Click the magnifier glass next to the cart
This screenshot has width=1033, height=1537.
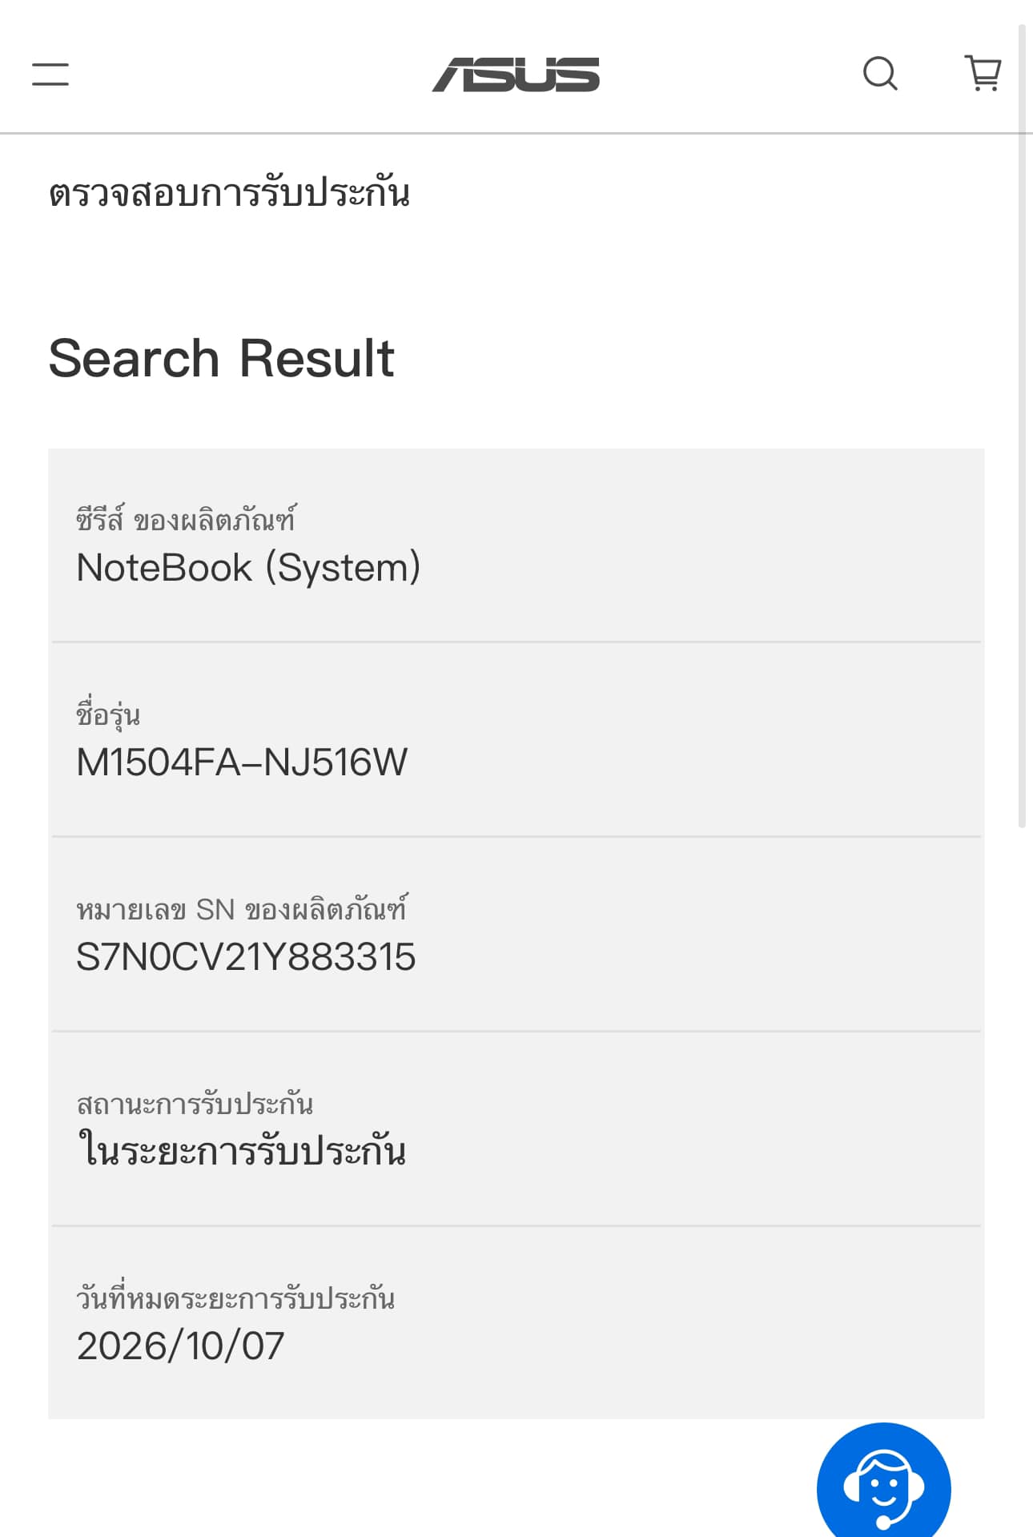tap(881, 74)
